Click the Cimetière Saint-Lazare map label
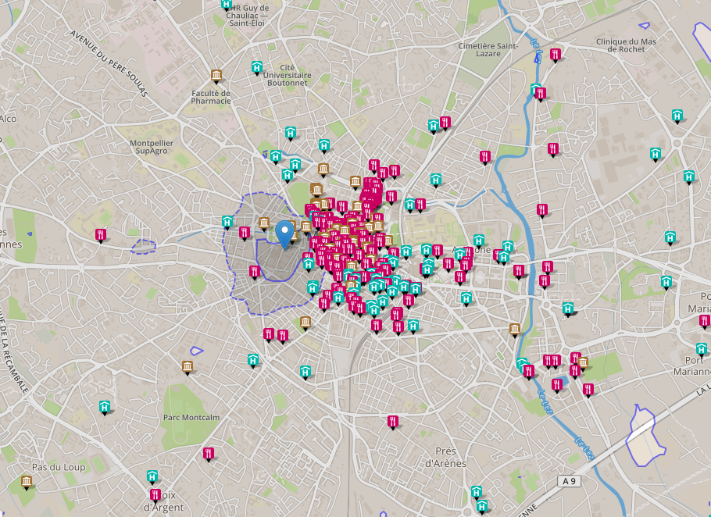This screenshot has height=517, width=711. pos(488,50)
